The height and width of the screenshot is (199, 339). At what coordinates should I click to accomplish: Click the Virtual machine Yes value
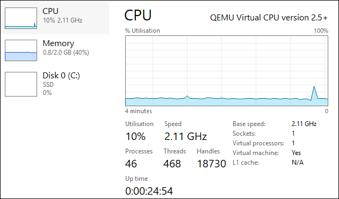pyautogui.click(x=296, y=153)
